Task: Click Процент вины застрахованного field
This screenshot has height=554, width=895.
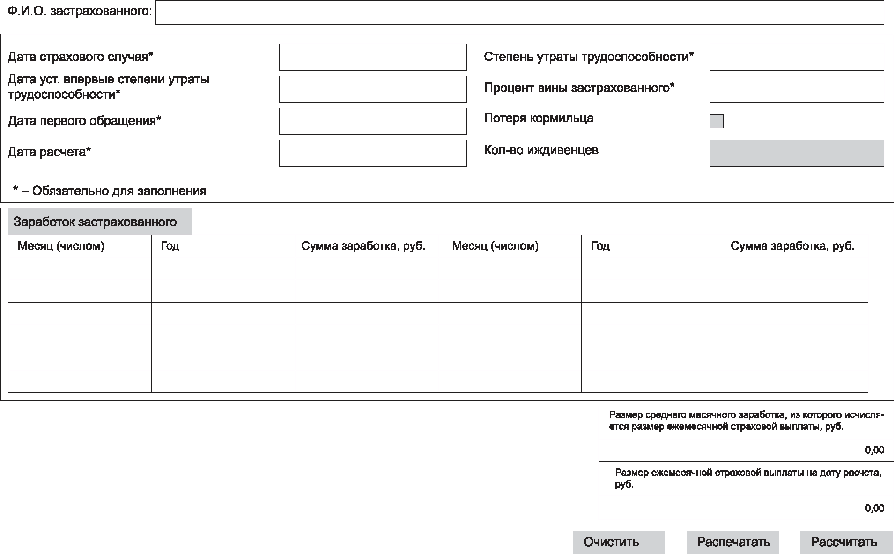Action: pos(797,89)
